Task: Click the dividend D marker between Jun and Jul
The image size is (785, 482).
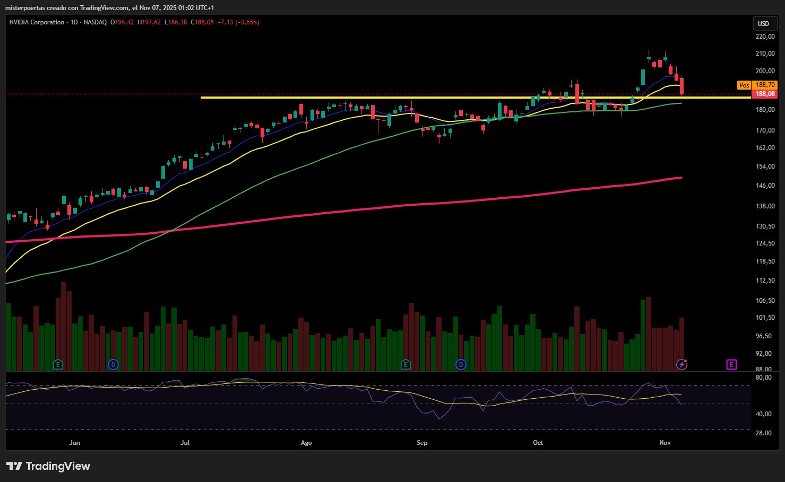Action: click(113, 364)
